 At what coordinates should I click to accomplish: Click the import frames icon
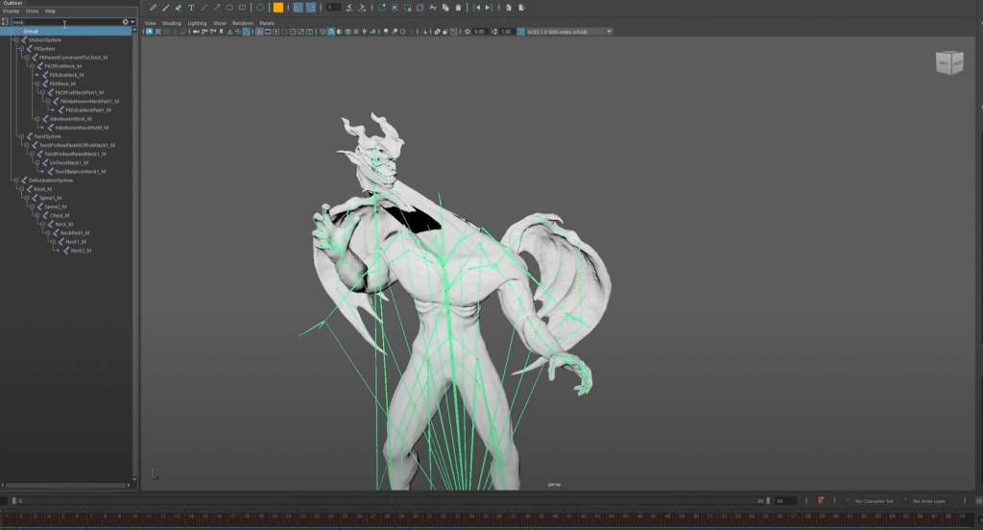pyautogui.click(x=508, y=8)
